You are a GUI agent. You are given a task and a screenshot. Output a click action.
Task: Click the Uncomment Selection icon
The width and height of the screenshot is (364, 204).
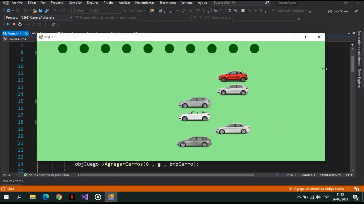[235, 11]
